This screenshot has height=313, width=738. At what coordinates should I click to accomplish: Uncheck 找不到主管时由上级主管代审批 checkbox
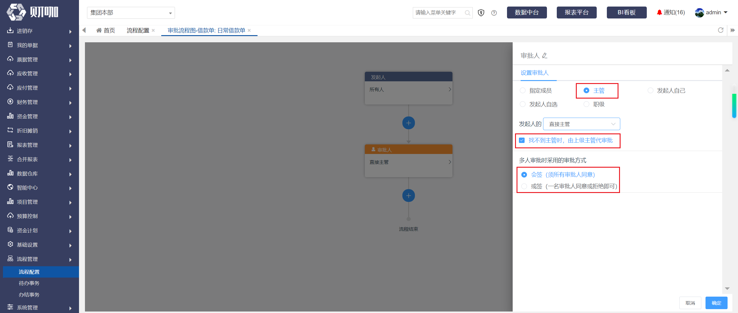522,140
